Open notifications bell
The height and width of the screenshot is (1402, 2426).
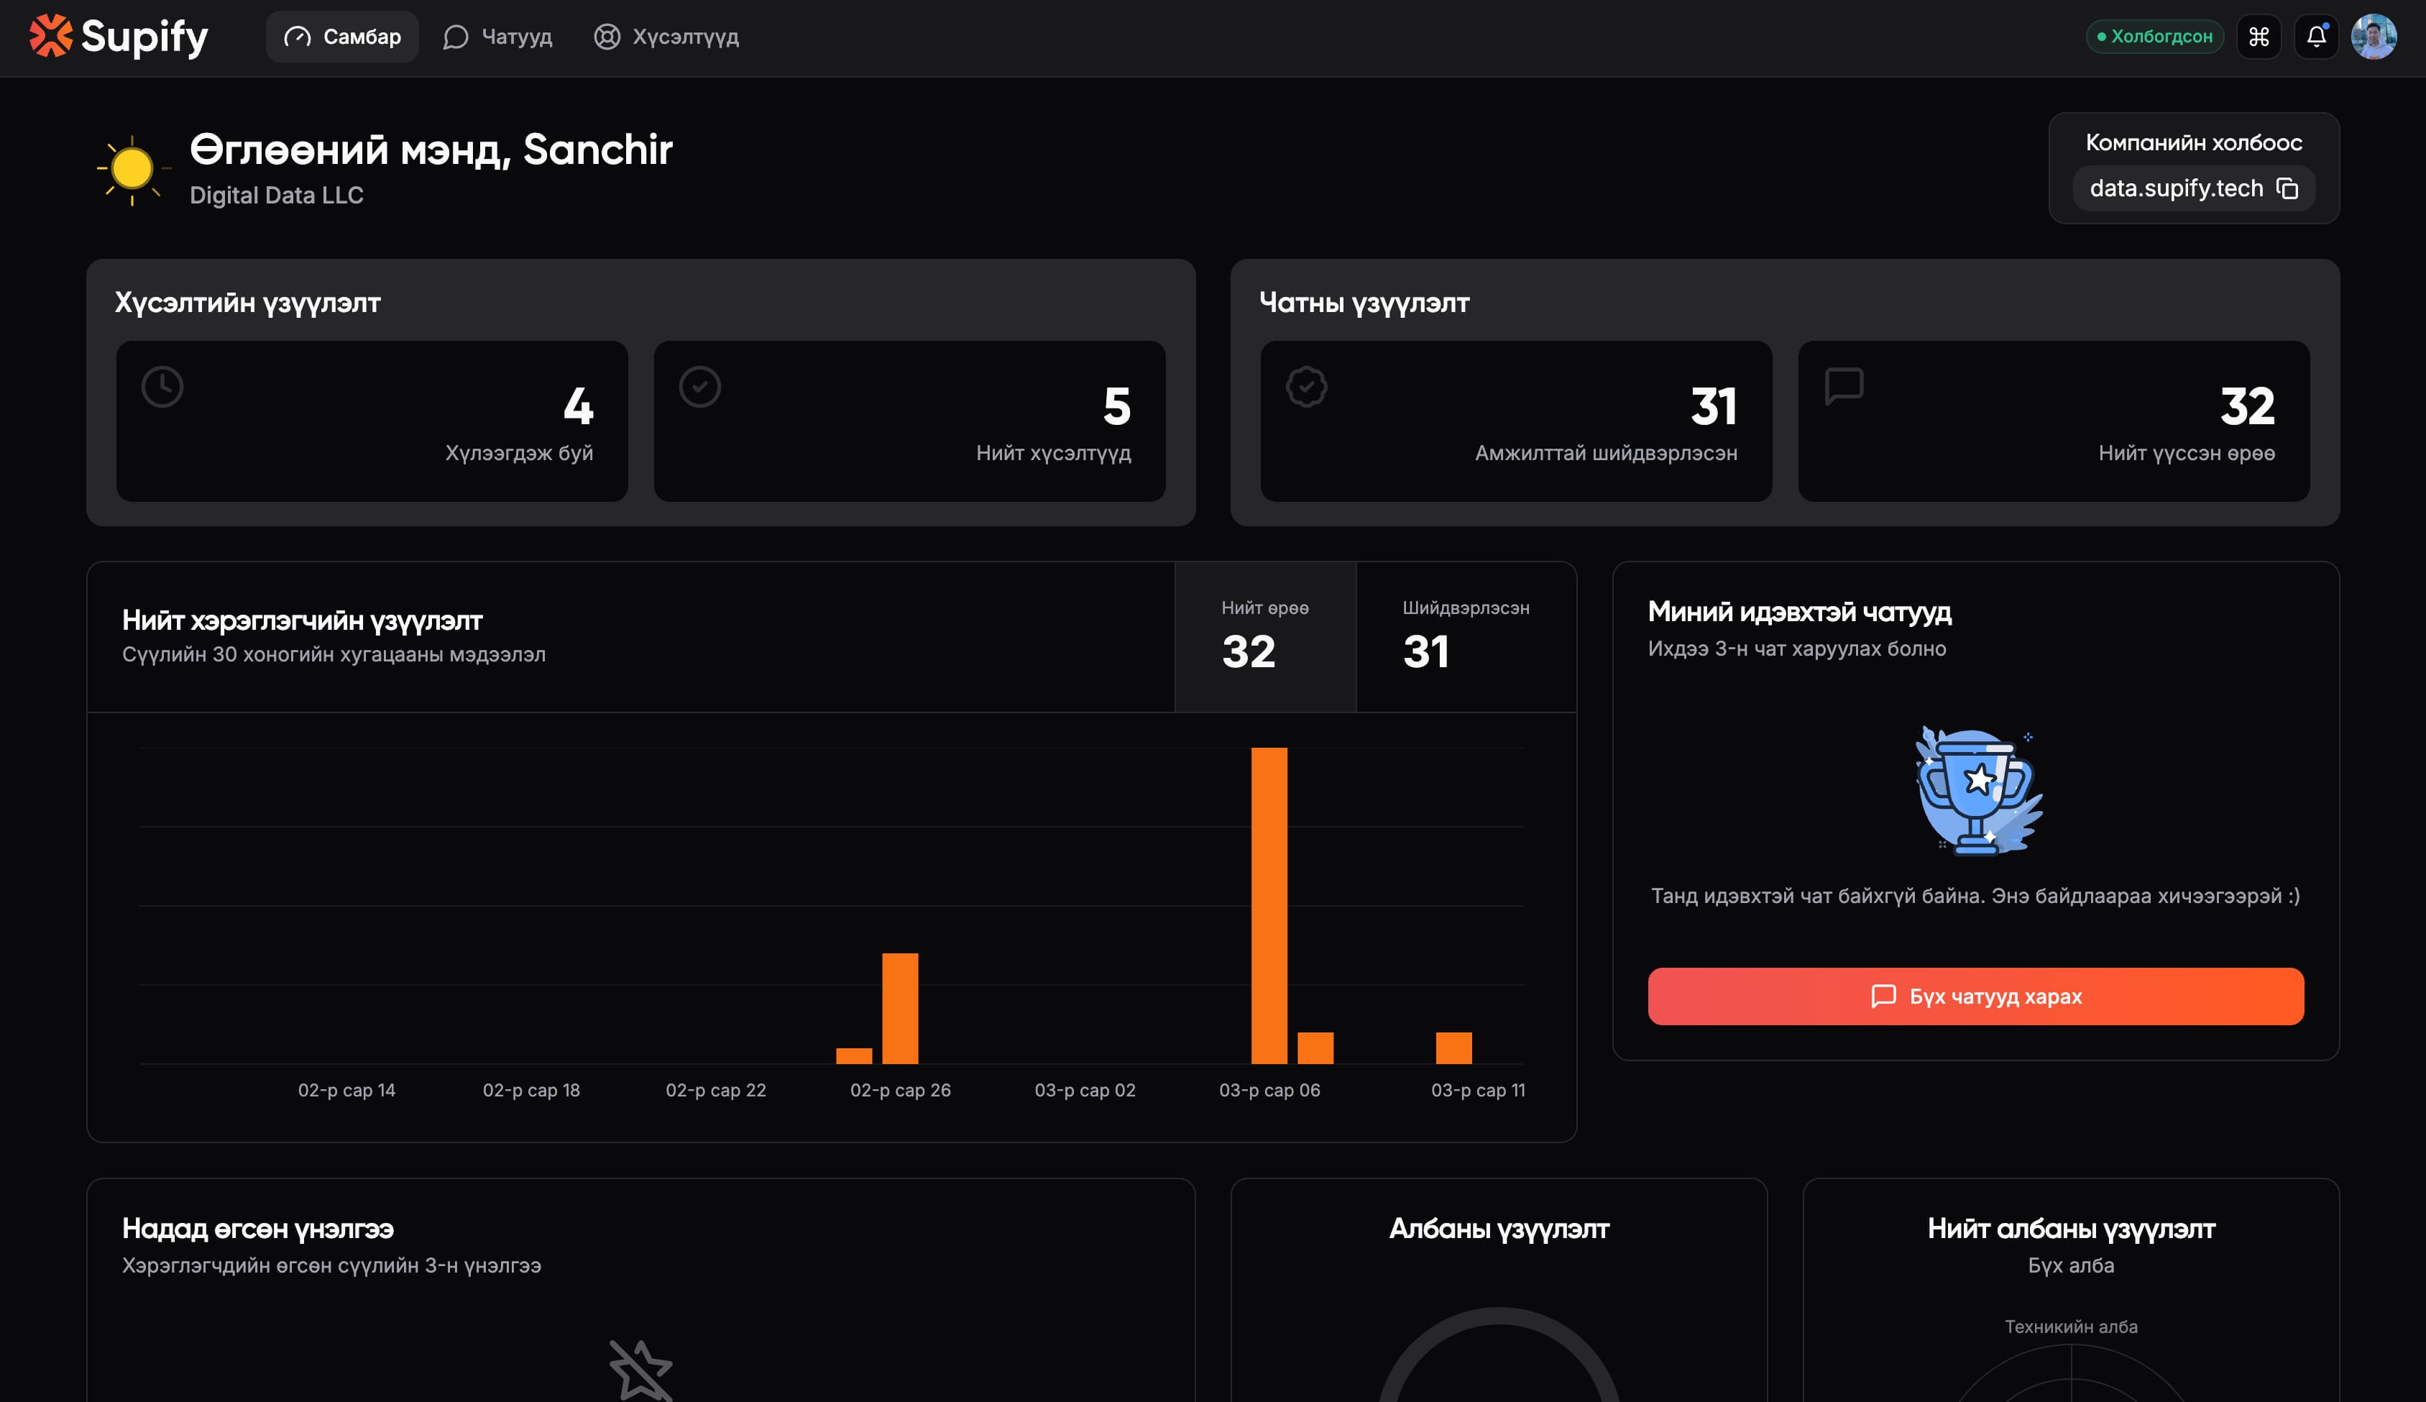point(2316,37)
